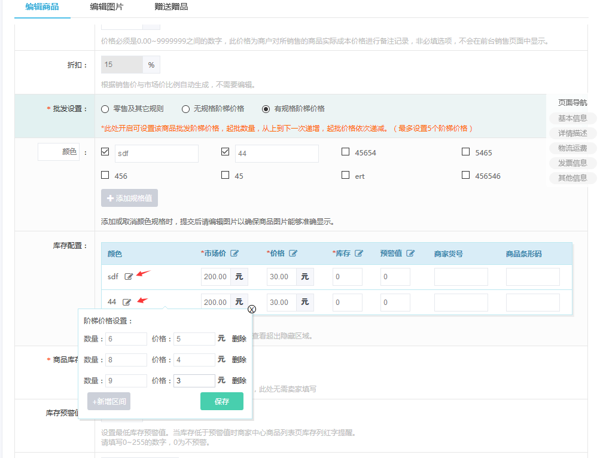This screenshot has height=458, width=600.
Task: Edit price 30.00 in 44 row
Action: 282,303
